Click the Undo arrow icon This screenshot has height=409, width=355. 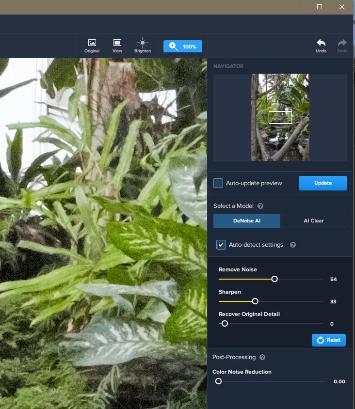click(321, 43)
